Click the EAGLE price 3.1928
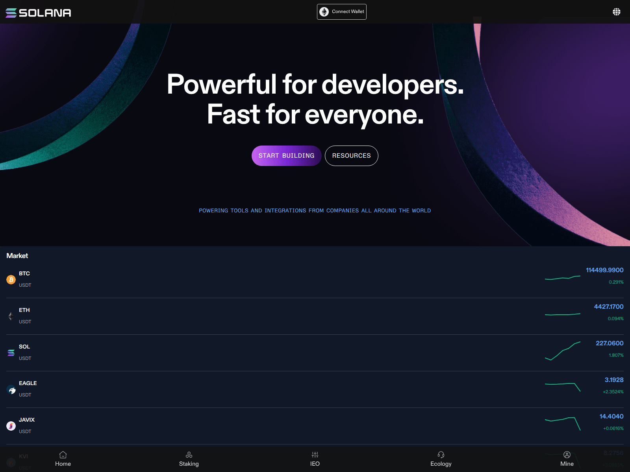The image size is (630, 472). 614,380
